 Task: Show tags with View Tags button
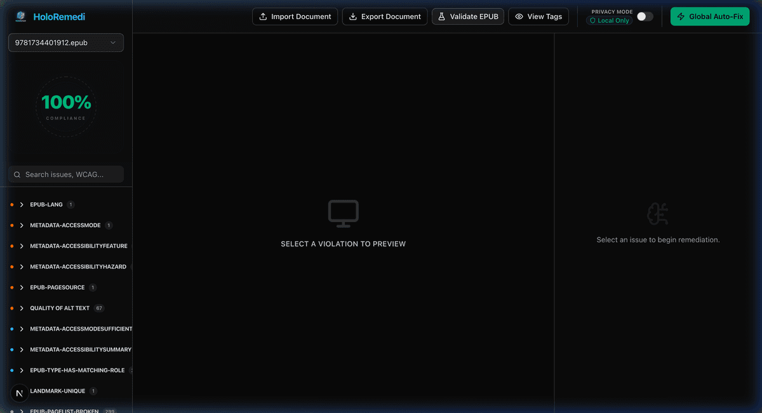point(538,16)
